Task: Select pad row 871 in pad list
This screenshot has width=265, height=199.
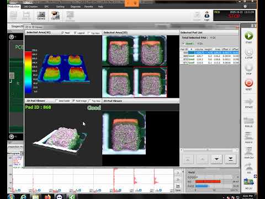Action: (x=209, y=62)
